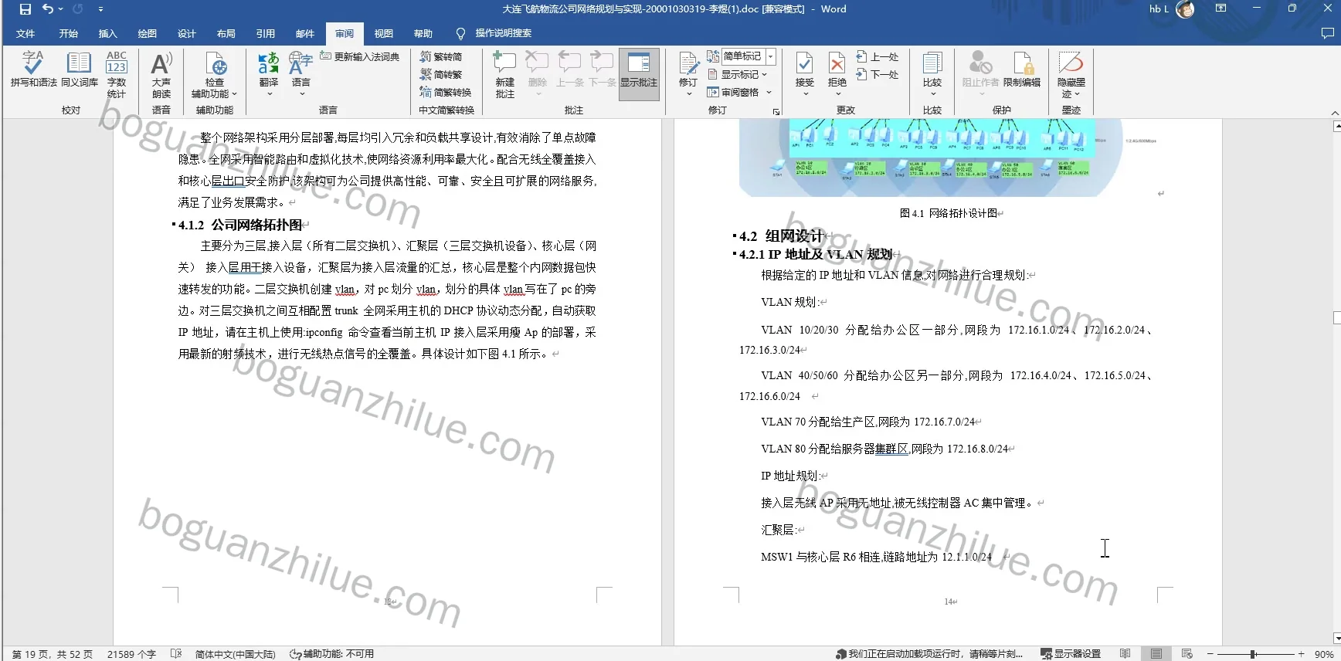Switch to web layout view
This screenshot has height=661, width=1341.
point(1187,654)
